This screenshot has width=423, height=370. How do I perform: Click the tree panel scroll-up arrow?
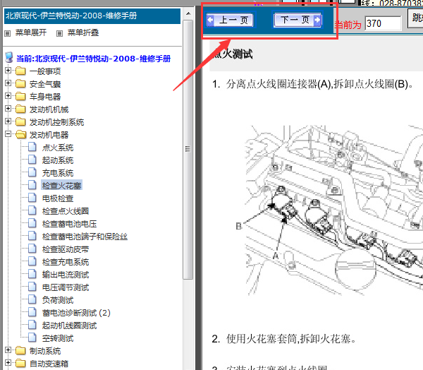click(x=188, y=13)
